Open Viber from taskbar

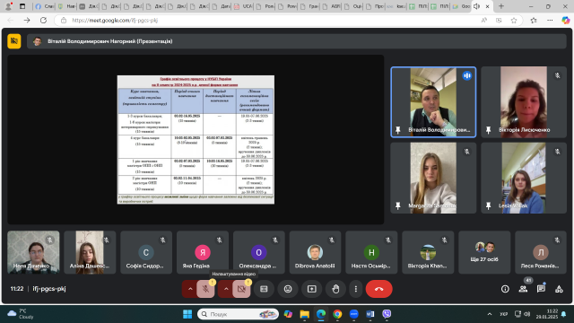(387, 314)
